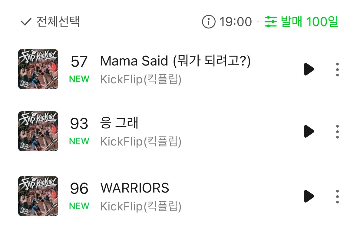Click the green filter sliders icon
The image size is (357, 228).
pos(270,22)
